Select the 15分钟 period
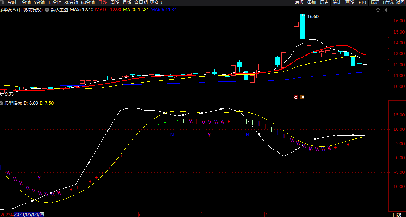This screenshot has width=406, height=217. [54, 3]
